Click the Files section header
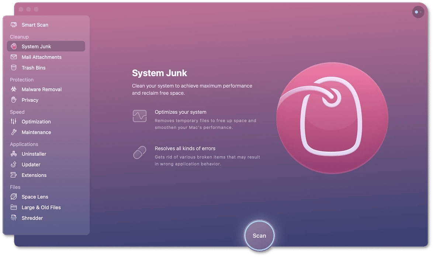This screenshot has width=433, height=257. [x=15, y=187]
